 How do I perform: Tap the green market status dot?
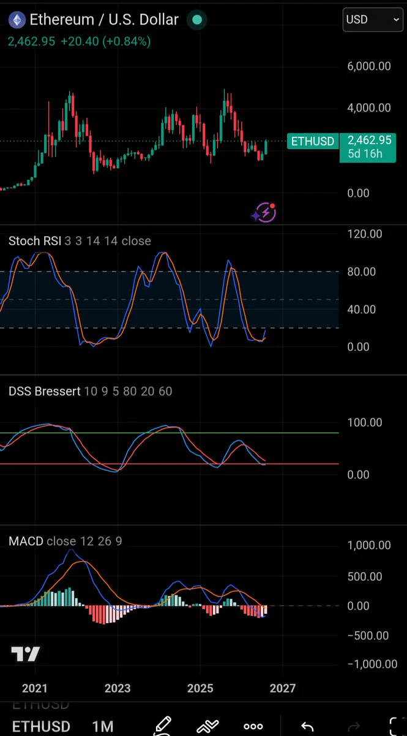coord(196,20)
